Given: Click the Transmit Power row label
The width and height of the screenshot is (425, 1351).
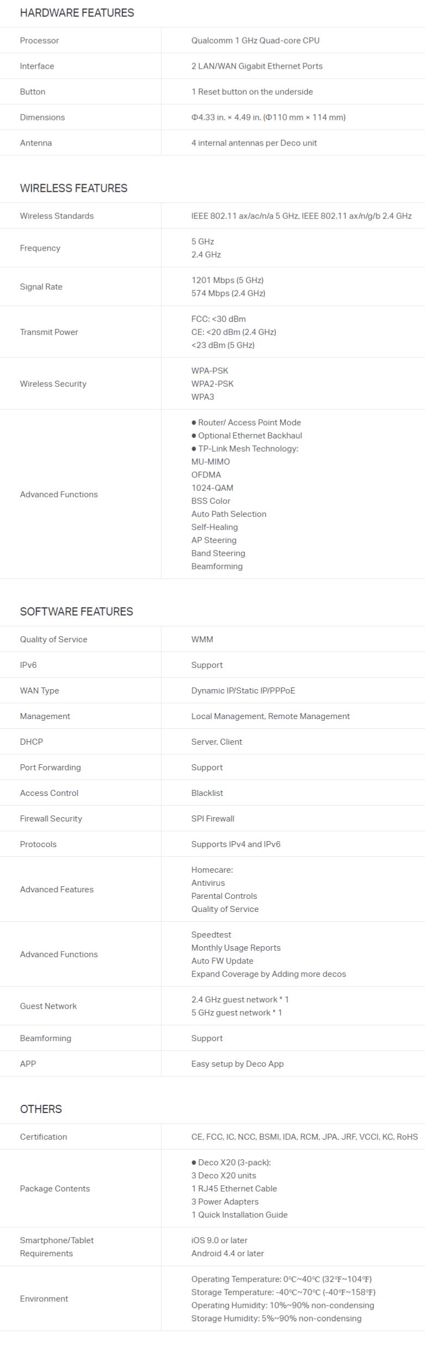Looking at the screenshot, I should point(49,332).
